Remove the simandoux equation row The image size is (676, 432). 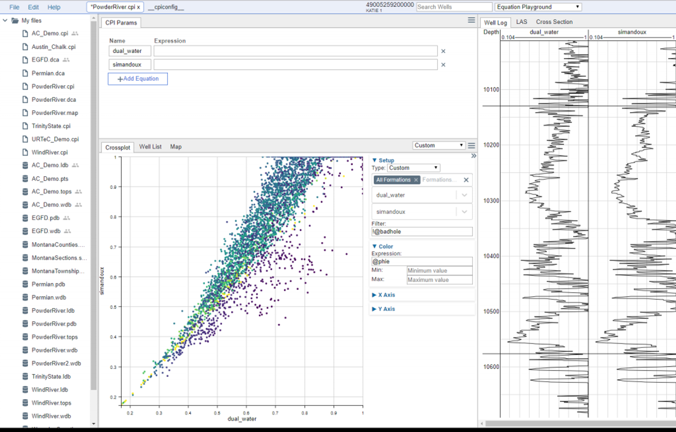(x=443, y=65)
